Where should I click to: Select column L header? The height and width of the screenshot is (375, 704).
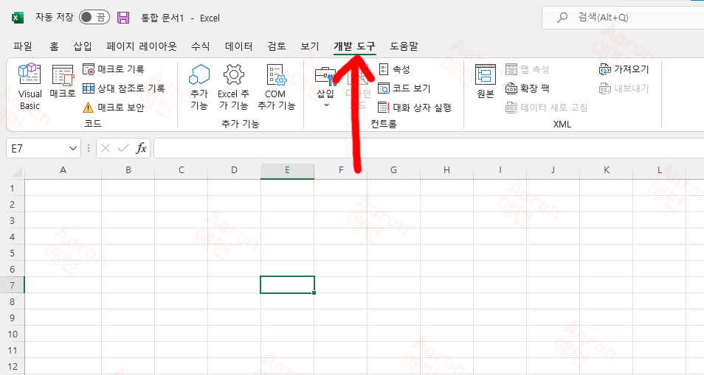pos(660,170)
